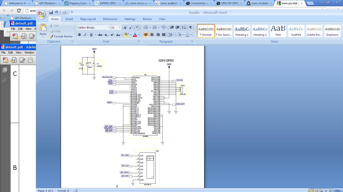Screen dimensions: 343x192
Task: Click the Grow Font icon
Action: tap(125, 27)
